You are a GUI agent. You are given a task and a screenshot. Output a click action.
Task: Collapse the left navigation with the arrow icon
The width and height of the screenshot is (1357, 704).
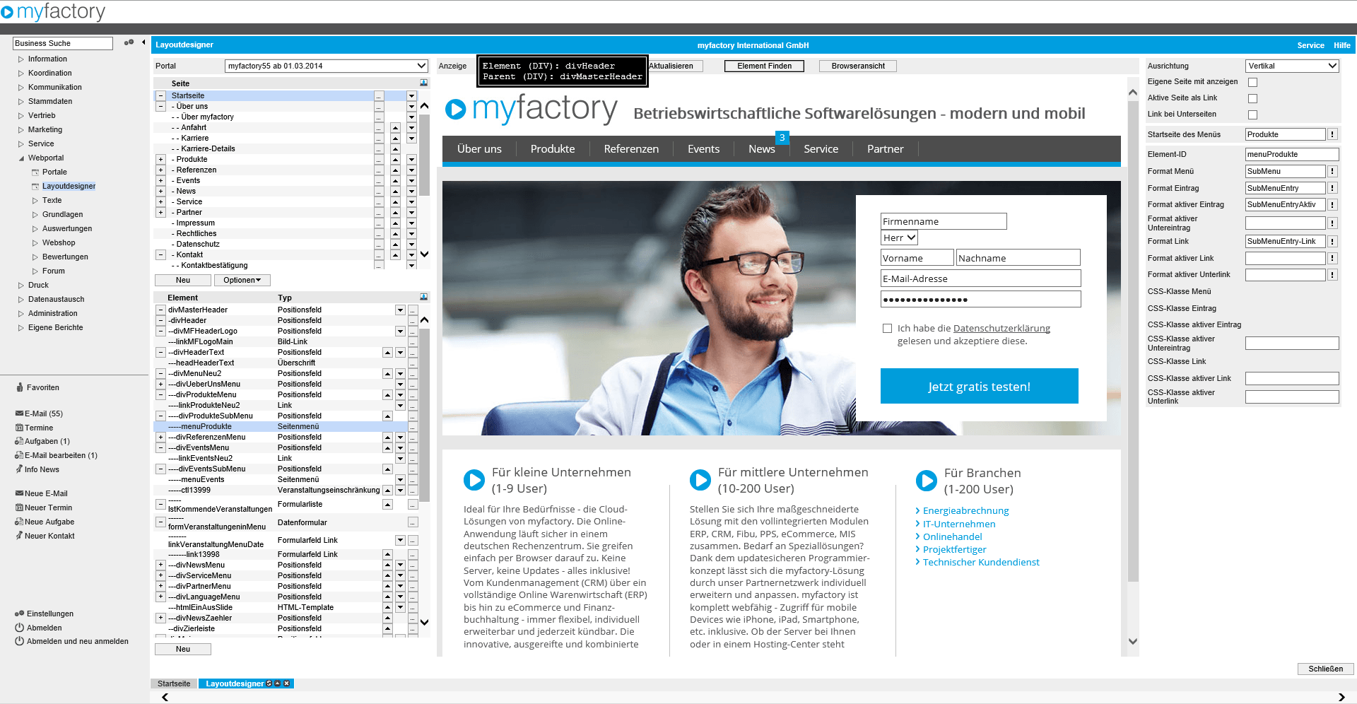click(143, 42)
